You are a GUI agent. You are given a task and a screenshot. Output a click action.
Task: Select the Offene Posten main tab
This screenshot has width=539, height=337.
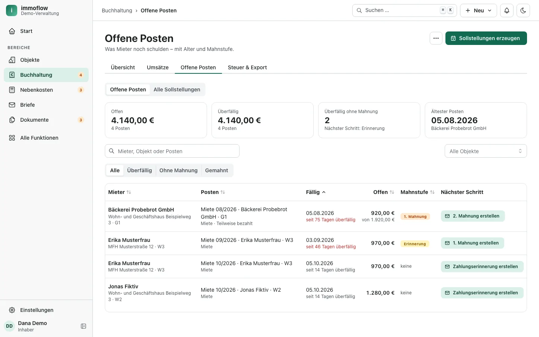point(198,67)
